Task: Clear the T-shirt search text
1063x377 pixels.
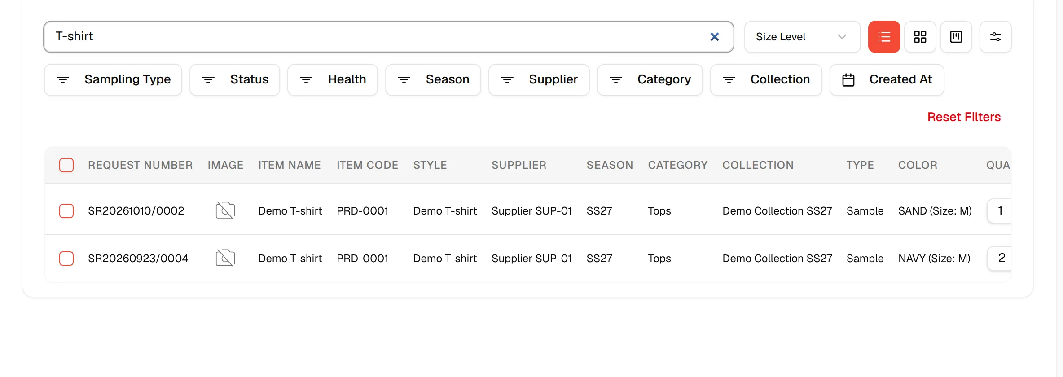Action: coord(714,37)
